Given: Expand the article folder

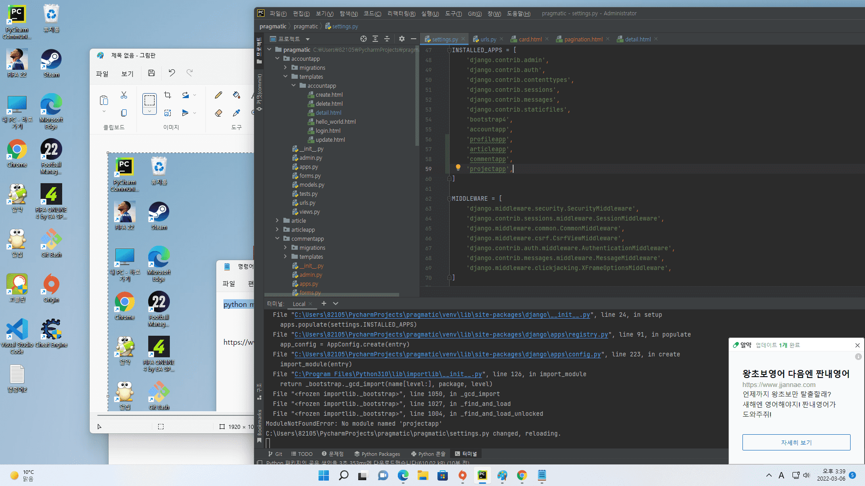Looking at the screenshot, I should tap(278, 220).
